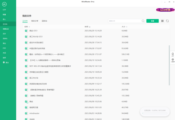Click the back arrow icon in sidebar
Image resolution: width=175 pixels, height=120 pixels.
[x=4, y=4]
